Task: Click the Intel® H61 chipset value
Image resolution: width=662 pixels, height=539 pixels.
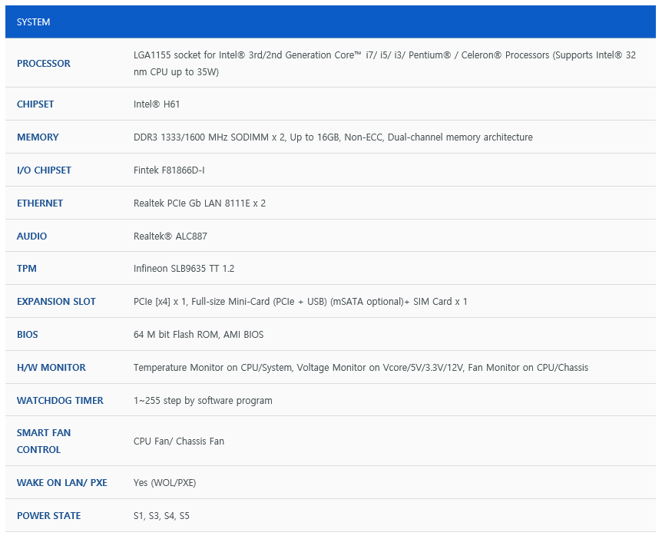Action: coord(157,104)
